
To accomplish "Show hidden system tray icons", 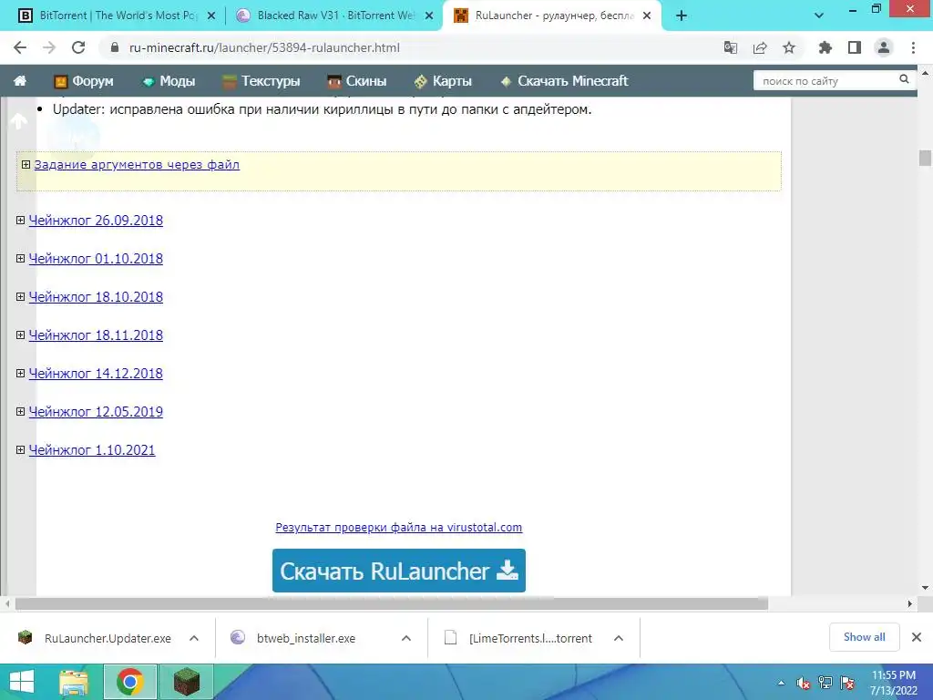I will (781, 683).
